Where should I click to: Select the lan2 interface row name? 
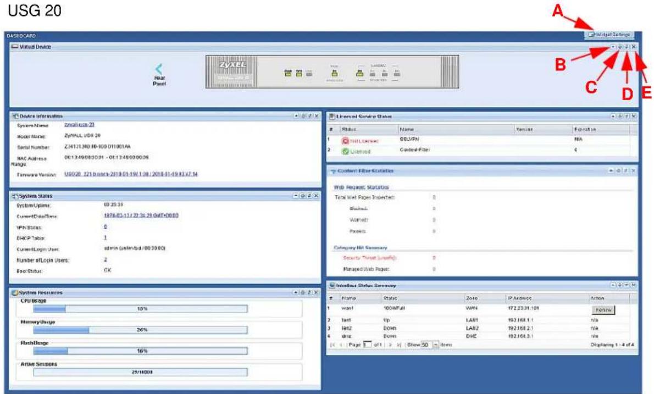click(x=346, y=329)
